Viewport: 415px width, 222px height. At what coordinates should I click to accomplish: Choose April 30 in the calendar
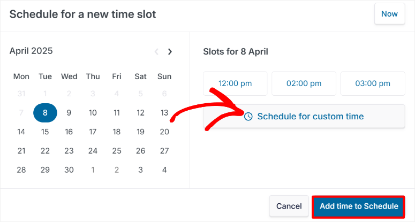click(x=69, y=170)
